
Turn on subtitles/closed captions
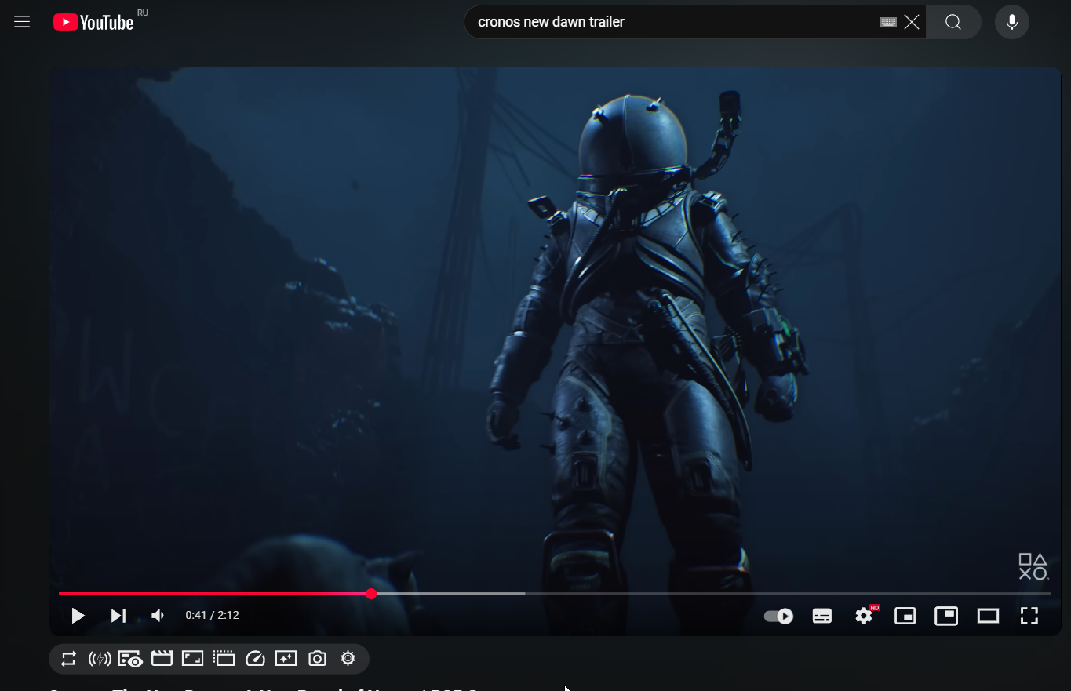[822, 616]
